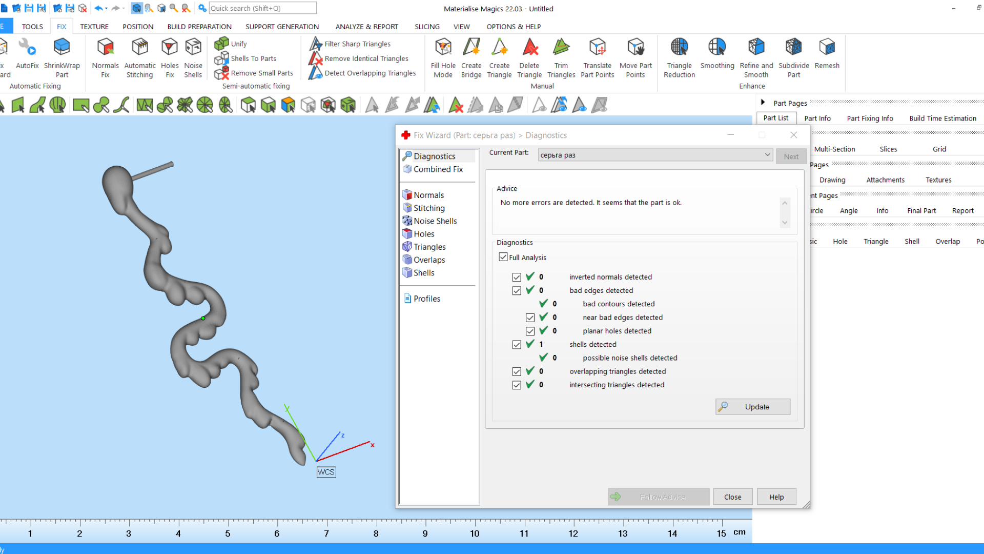Select Triangles in wizard sidebar
984x554 pixels.
pos(424,247)
